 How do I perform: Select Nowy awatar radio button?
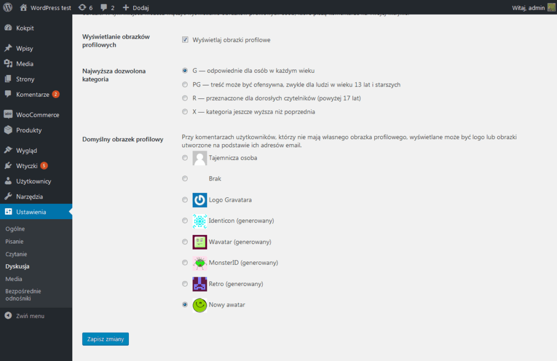click(x=185, y=304)
